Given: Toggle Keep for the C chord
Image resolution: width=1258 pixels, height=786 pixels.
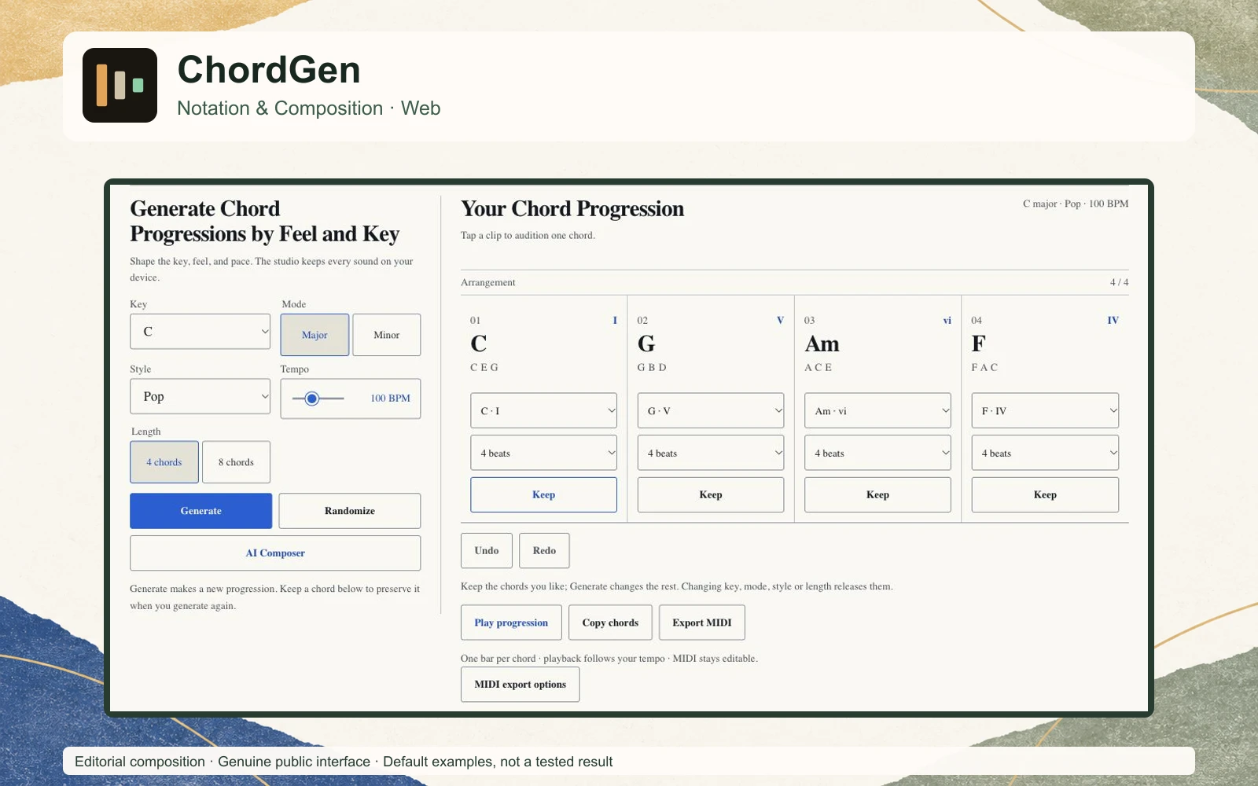Looking at the screenshot, I should (543, 494).
